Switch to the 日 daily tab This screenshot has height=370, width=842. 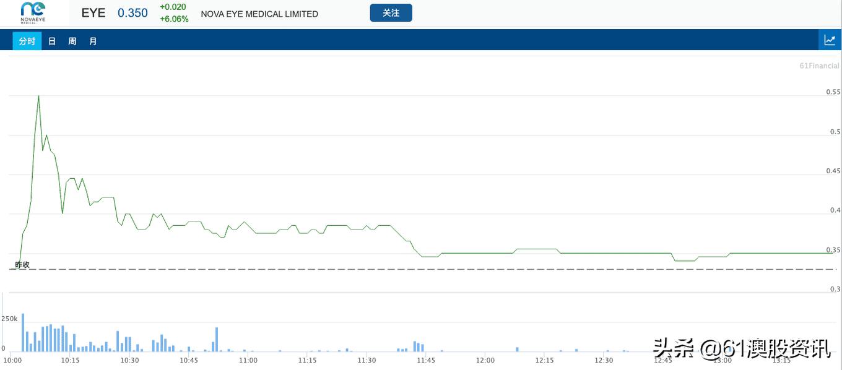click(x=52, y=41)
